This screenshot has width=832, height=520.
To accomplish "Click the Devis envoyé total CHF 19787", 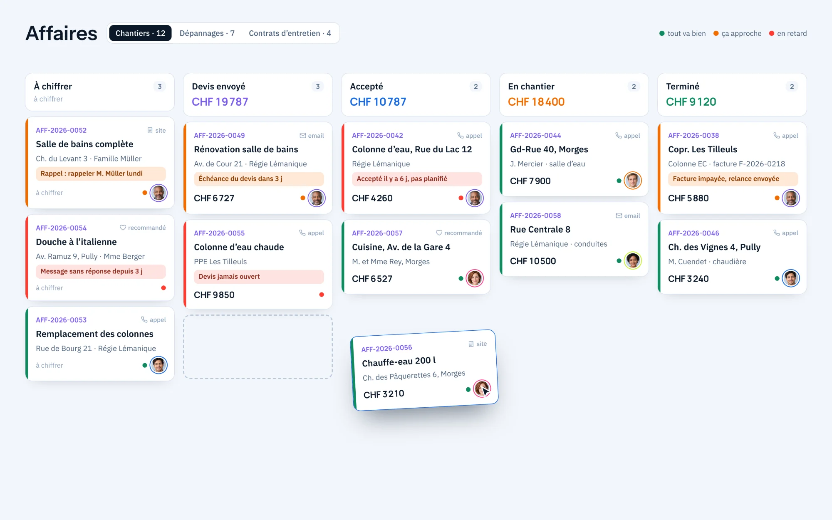I will coord(220,102).
